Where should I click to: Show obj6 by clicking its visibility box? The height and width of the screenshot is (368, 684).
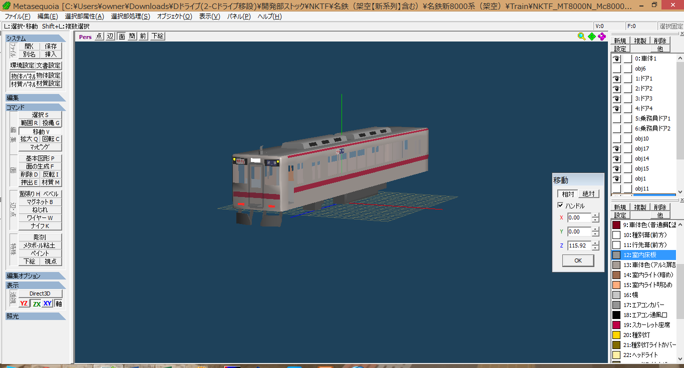[617, 68]
